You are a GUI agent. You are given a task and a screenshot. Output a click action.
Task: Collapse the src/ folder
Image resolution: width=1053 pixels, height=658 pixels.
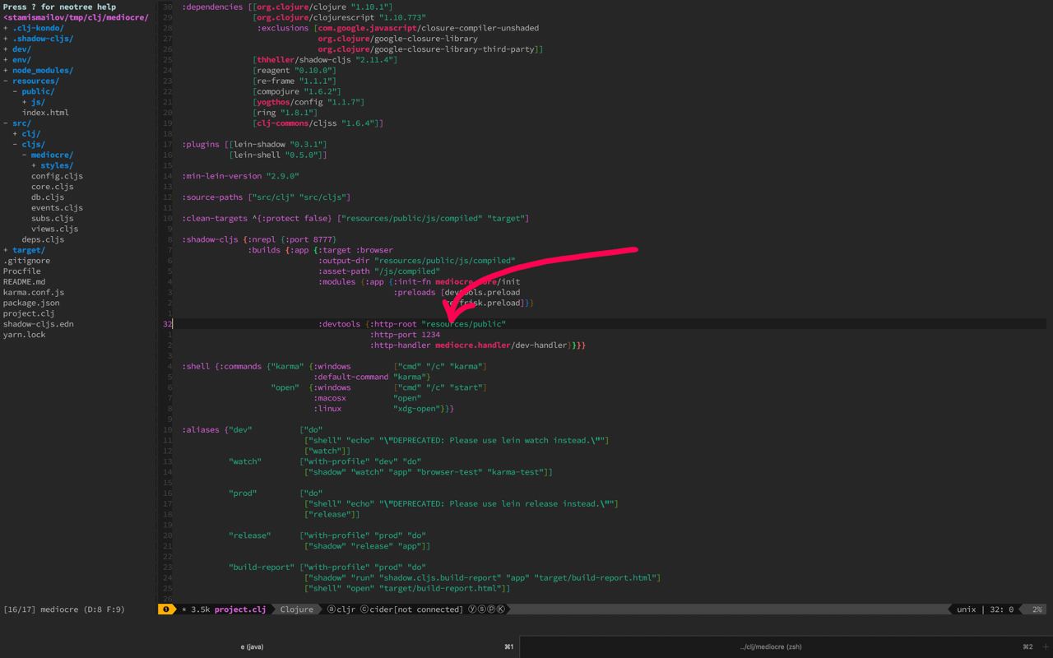(16, 123)
